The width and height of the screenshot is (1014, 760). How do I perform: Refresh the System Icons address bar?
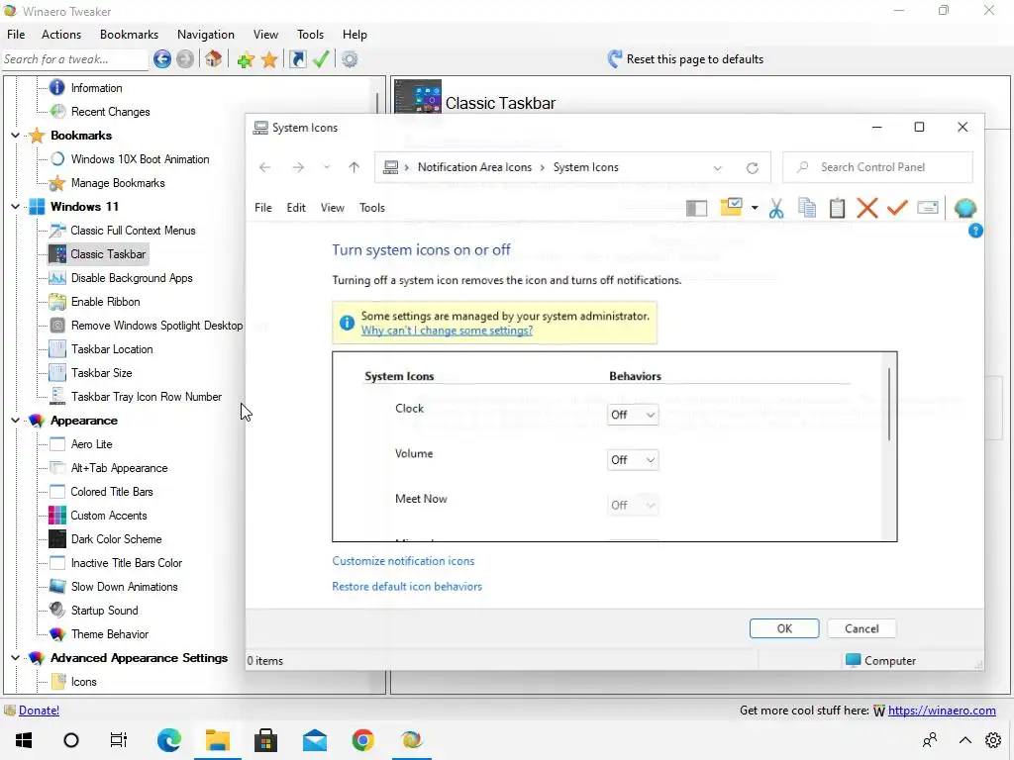click(753, 168)
